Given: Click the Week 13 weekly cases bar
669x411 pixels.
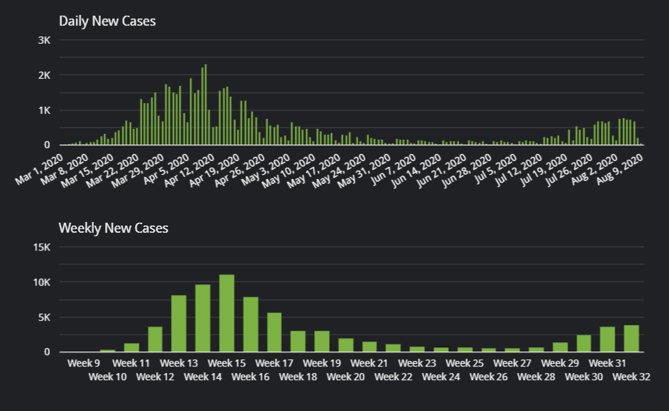Looking at the screenshot, I should 179,324.
